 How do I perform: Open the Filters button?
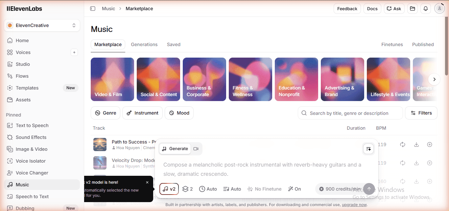[421, 113]
